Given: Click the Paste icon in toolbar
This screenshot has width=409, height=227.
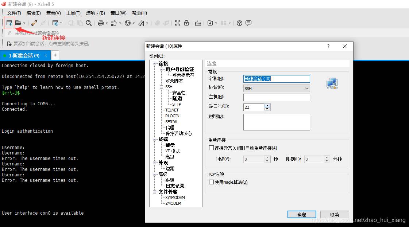Looking at the screenshot, I should [80, 23].
